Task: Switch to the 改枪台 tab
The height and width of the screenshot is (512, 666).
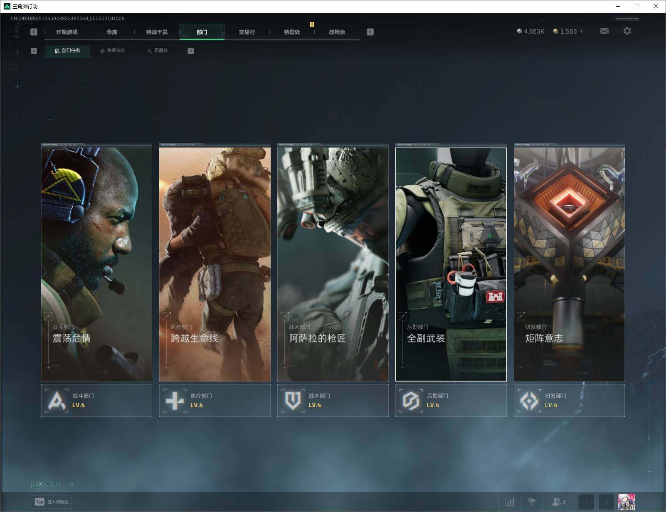Action: [x=337, y=32]
